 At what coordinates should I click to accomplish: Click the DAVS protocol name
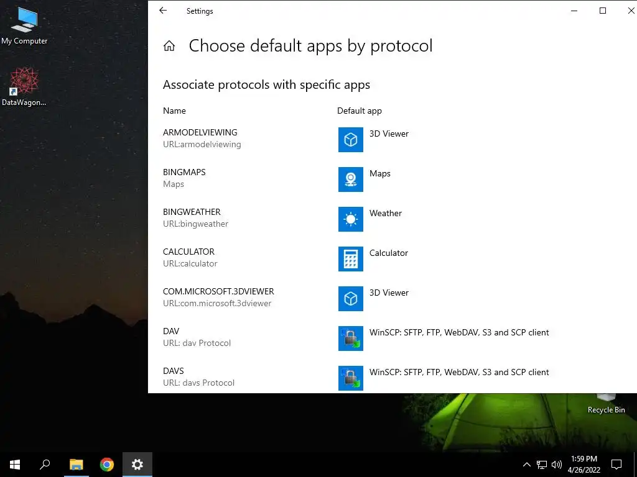[x=174, y=371]
